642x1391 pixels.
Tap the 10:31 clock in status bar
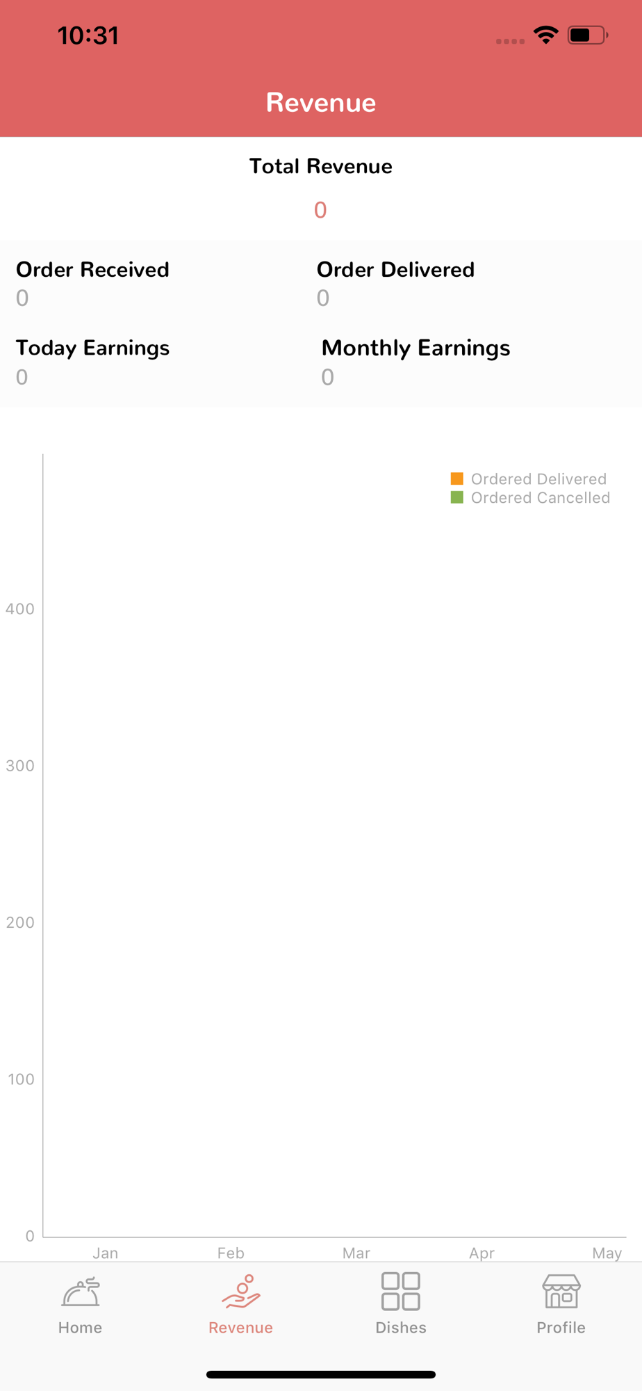point(88,35)
